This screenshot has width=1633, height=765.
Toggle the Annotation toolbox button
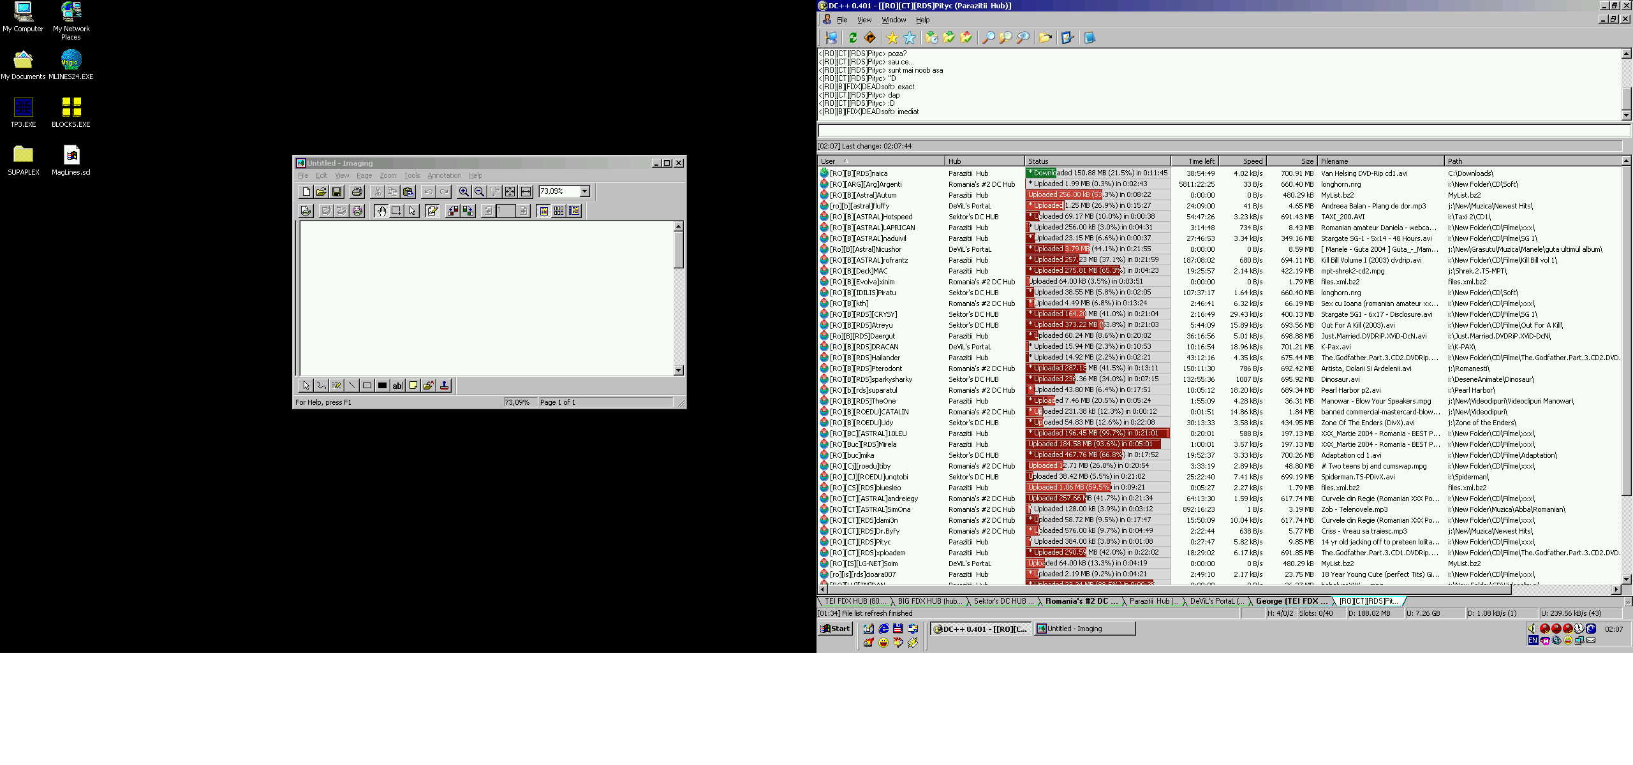(432, 211)
